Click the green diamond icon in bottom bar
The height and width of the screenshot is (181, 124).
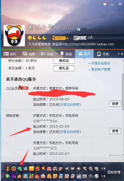[20, 169]
